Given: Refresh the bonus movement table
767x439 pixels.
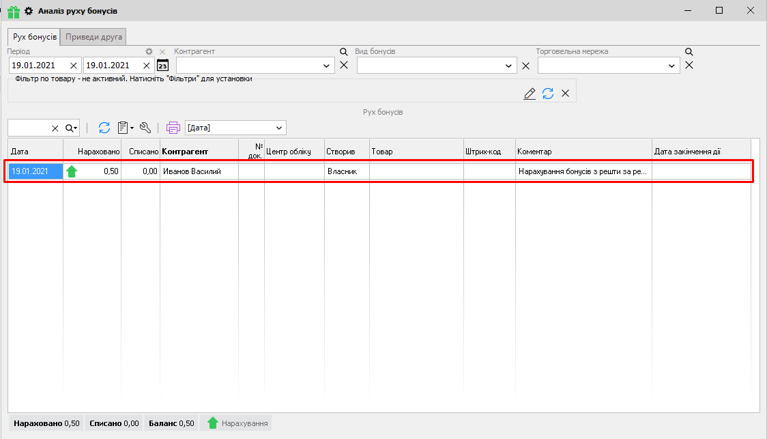Looking at the screenshot, I should 104,128.
